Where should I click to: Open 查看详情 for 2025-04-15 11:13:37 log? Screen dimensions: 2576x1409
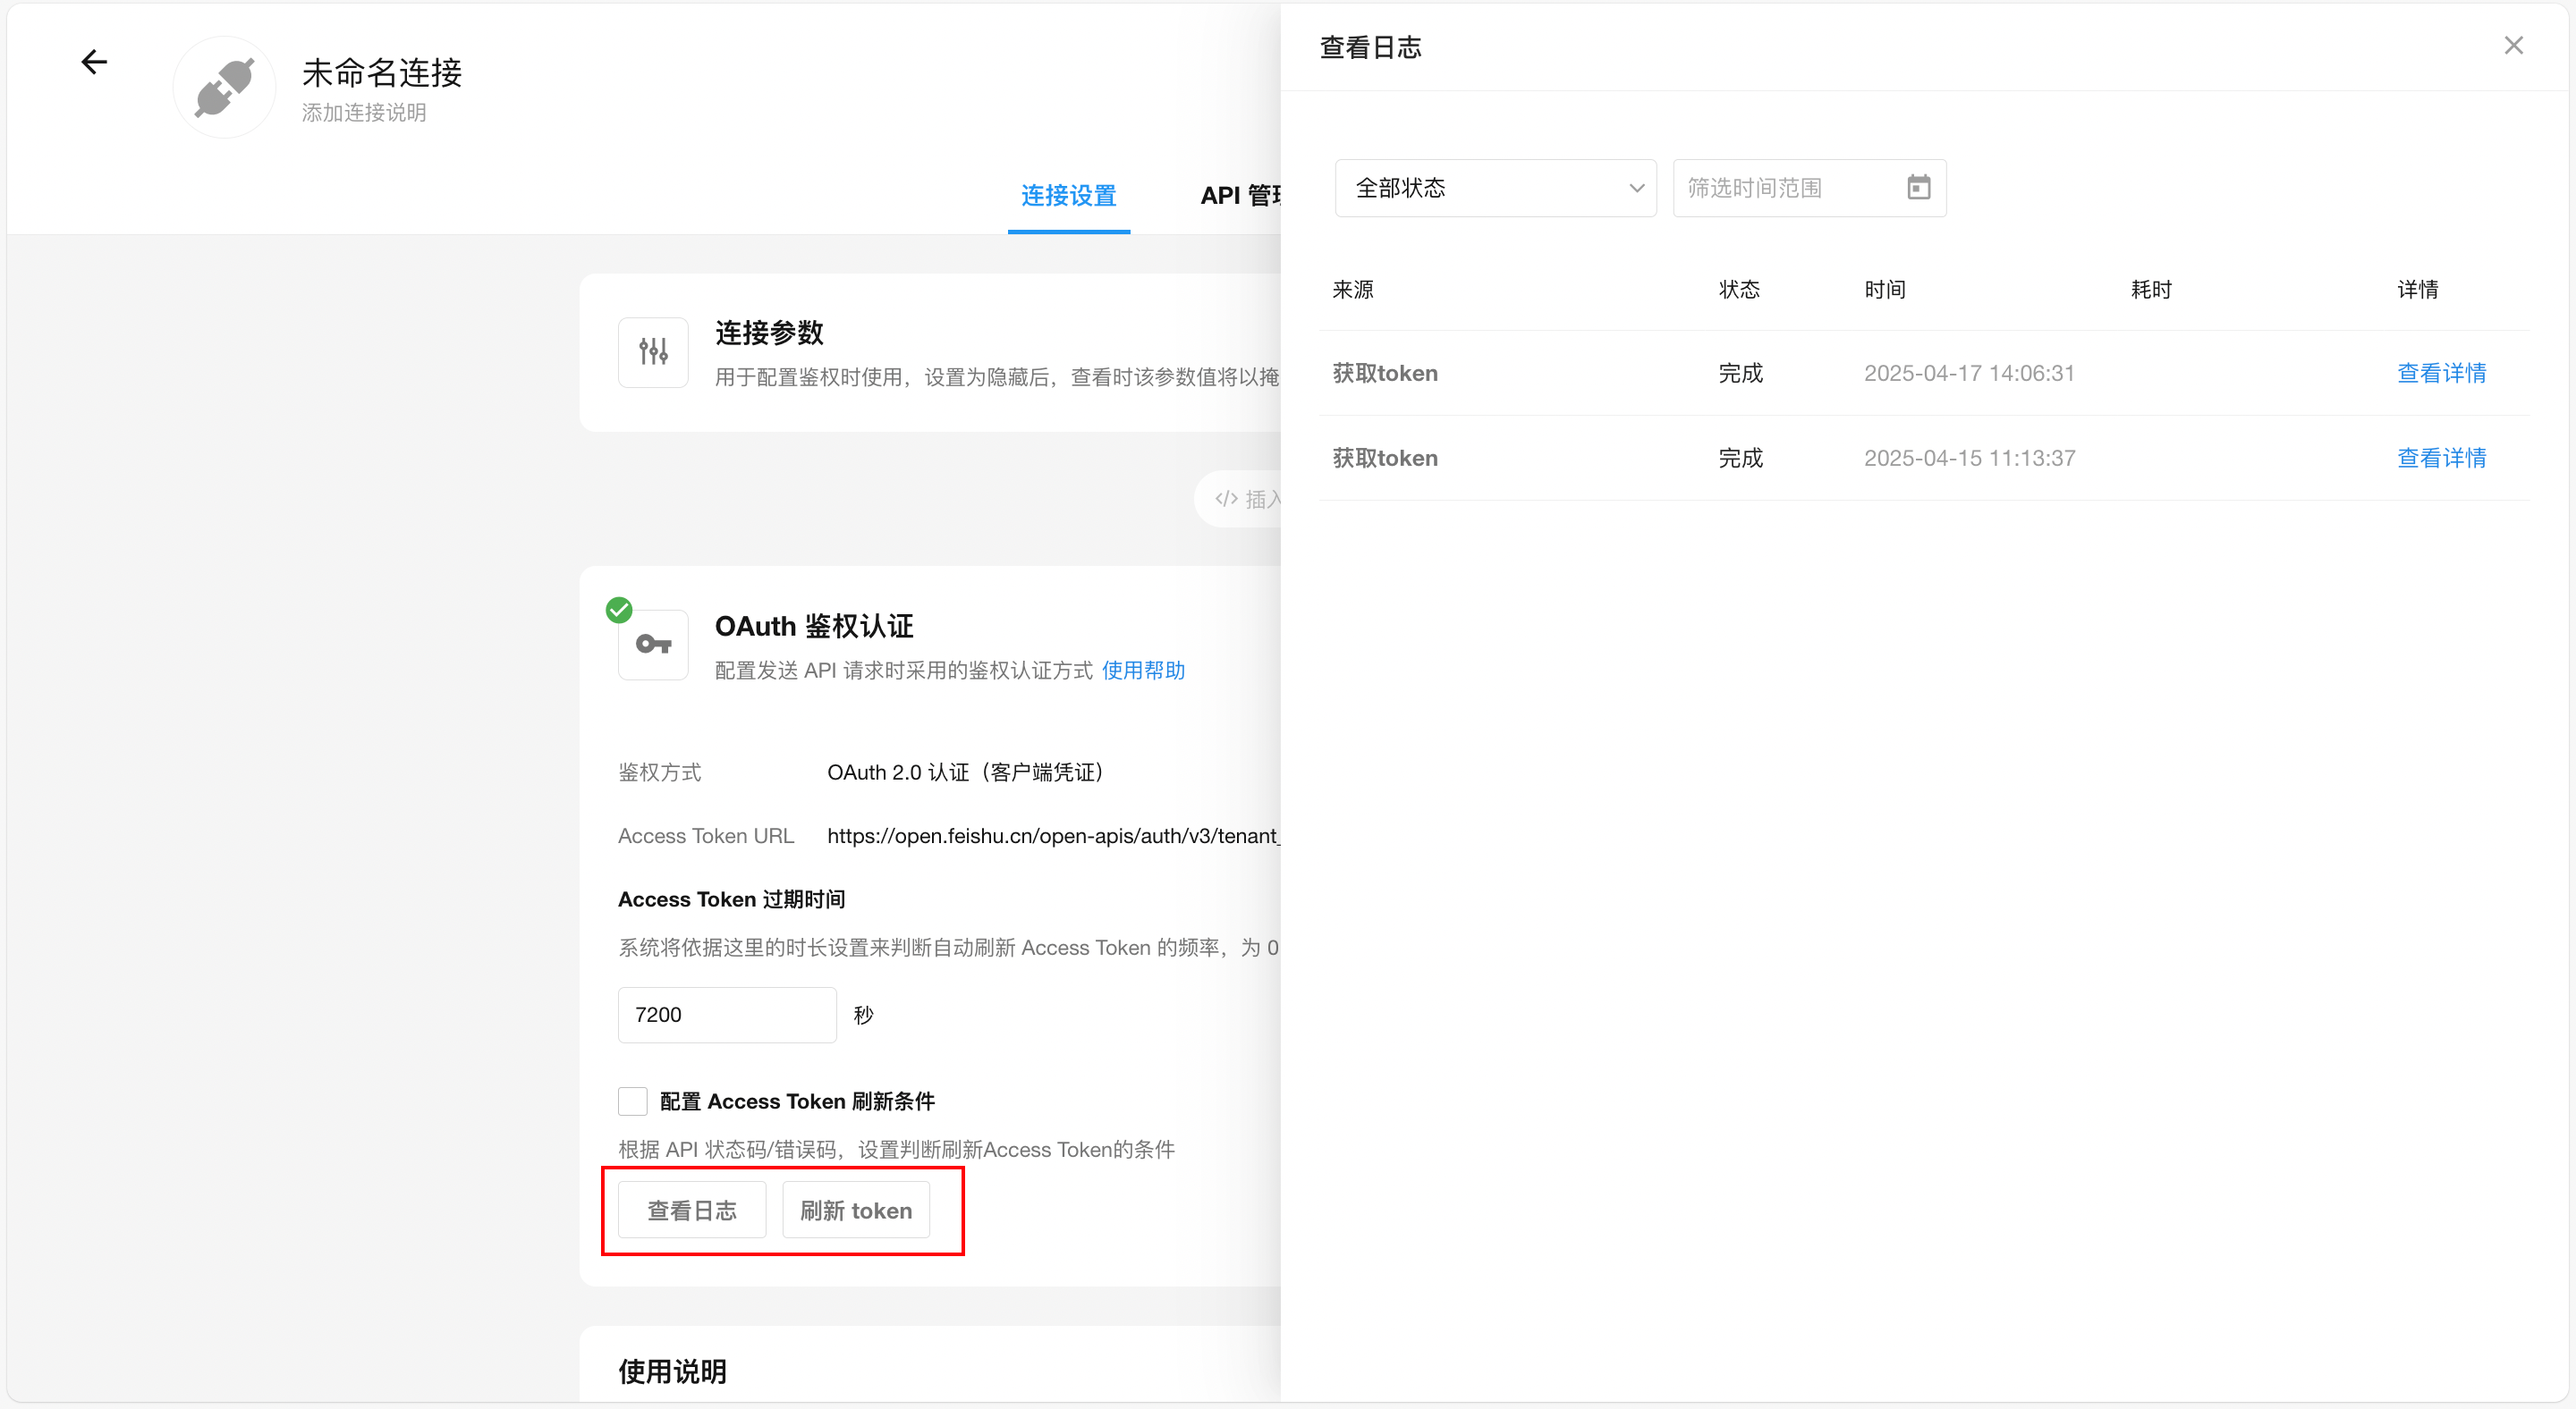click(2441, 459)
